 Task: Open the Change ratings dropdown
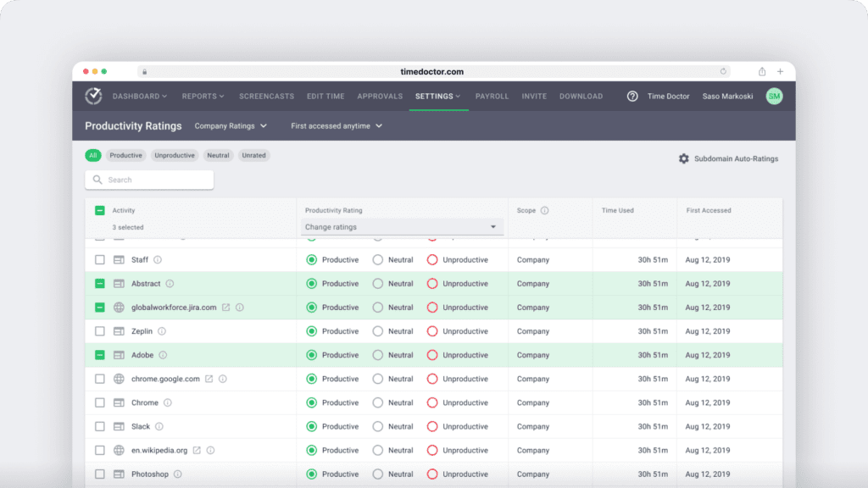tap(402, 226)
